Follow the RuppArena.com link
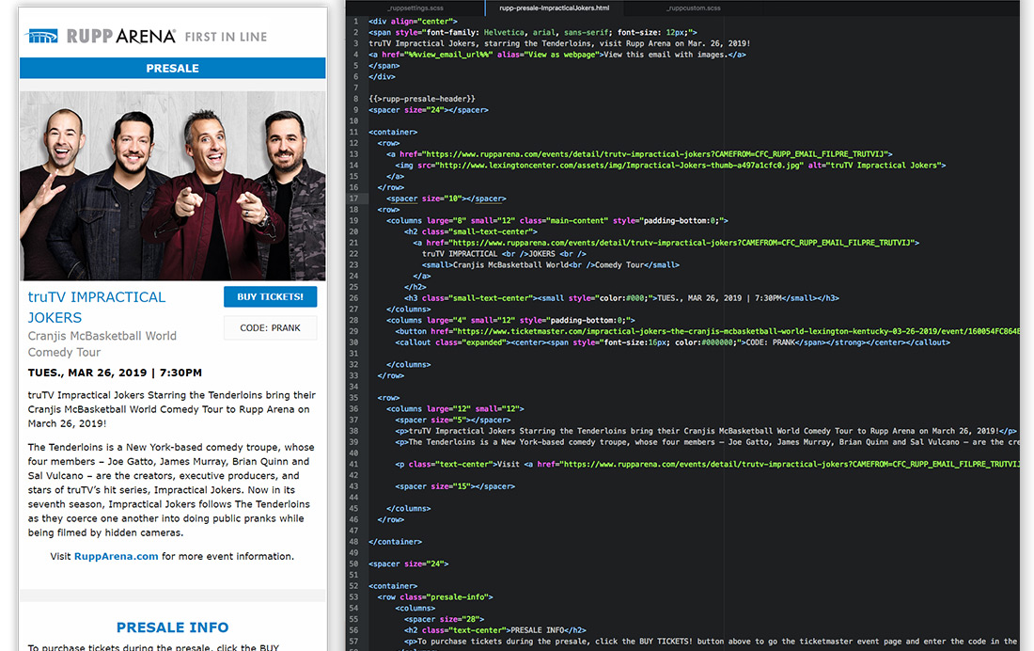The height and width of the screenshot is (651, 1034). (x=116, y=556)
